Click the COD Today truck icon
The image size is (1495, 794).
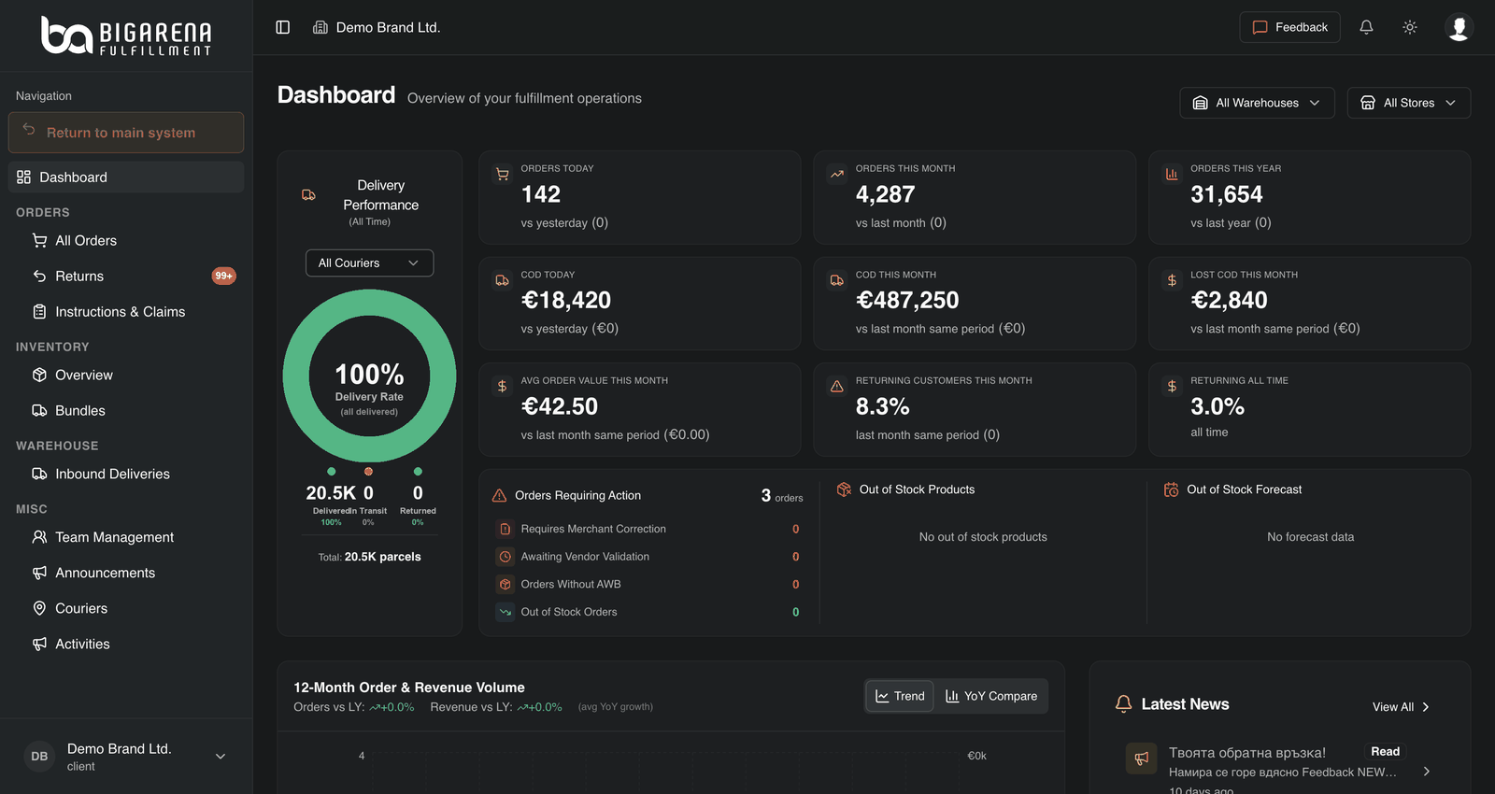pos(502,280)
